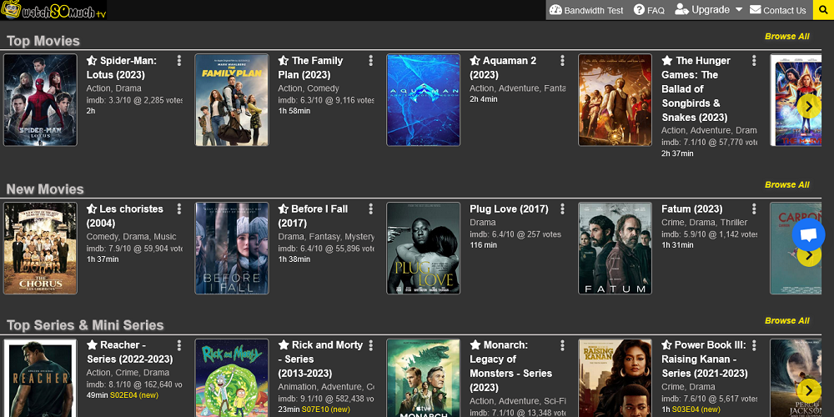Open three-dot menu for Reacher series
834x417 pixels.
pos(179,344)
